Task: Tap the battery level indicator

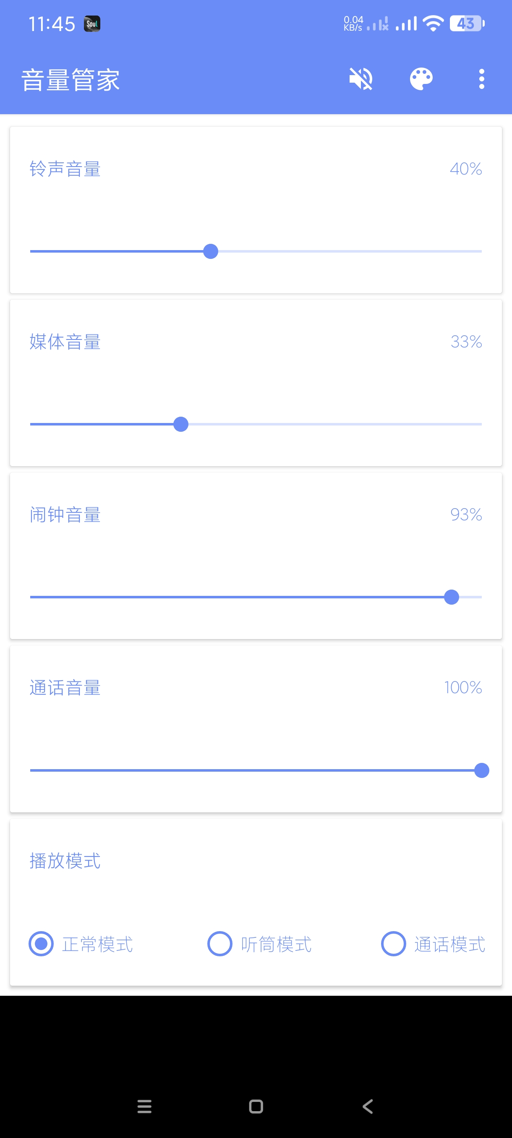Action: click(467, 23)
